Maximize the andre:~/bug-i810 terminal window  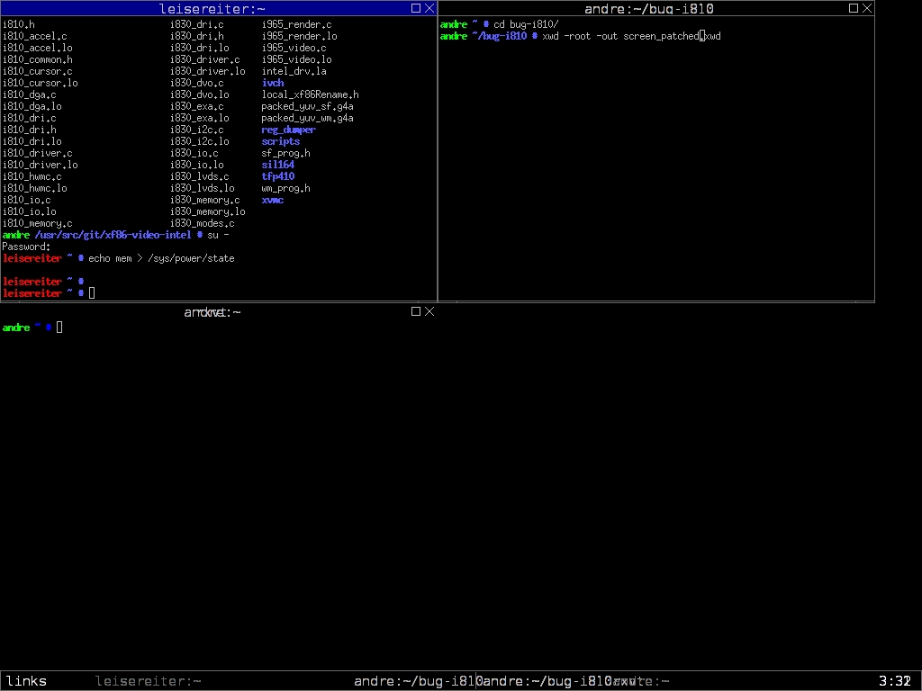854,8
